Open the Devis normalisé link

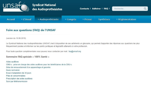click(13, 70)
